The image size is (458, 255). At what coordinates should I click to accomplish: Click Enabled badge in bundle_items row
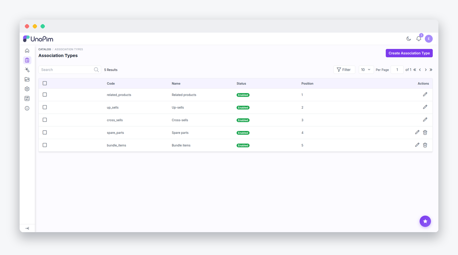(243, 146)
